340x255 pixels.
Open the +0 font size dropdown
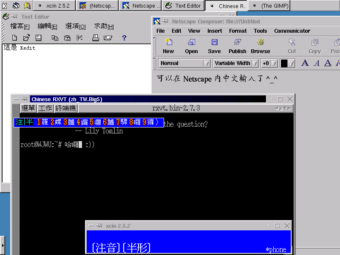269,63
